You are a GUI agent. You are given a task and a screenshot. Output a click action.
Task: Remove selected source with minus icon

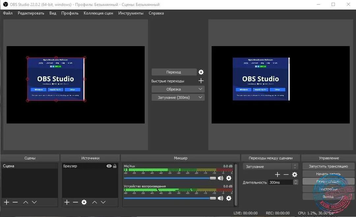point(75,202)
